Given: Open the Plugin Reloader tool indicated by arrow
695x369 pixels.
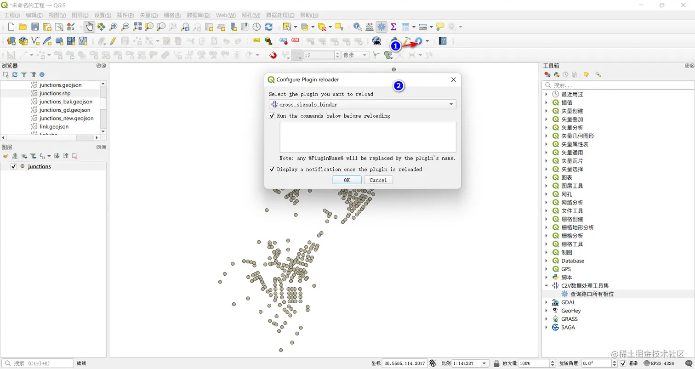Looking at the screenshot, I should coord(418,41).
